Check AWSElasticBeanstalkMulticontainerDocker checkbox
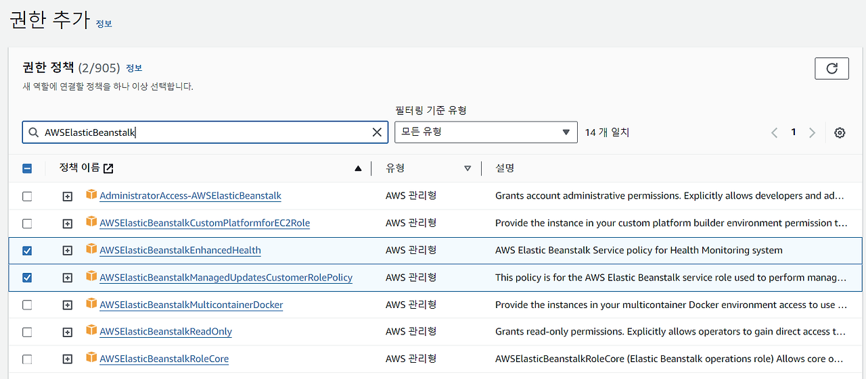Viewport: 866px width, 379px height. click(x=27, y=305)
